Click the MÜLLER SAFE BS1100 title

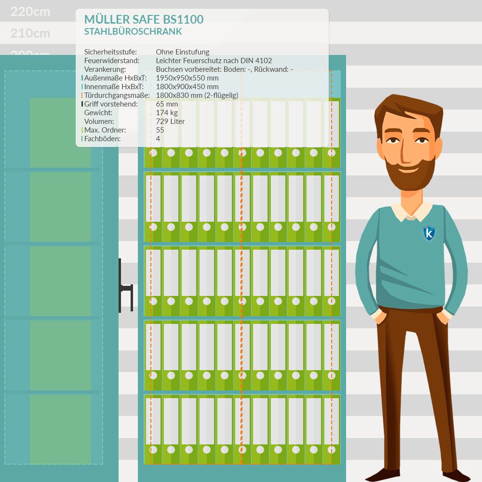tap(144, 19)
